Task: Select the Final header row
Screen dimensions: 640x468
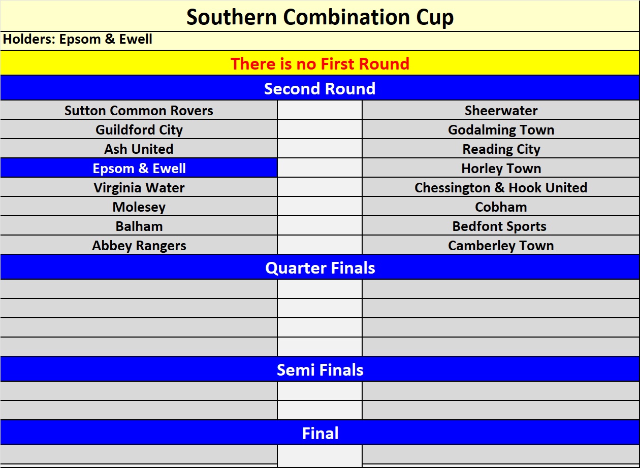Action: [x=320, y=433]
